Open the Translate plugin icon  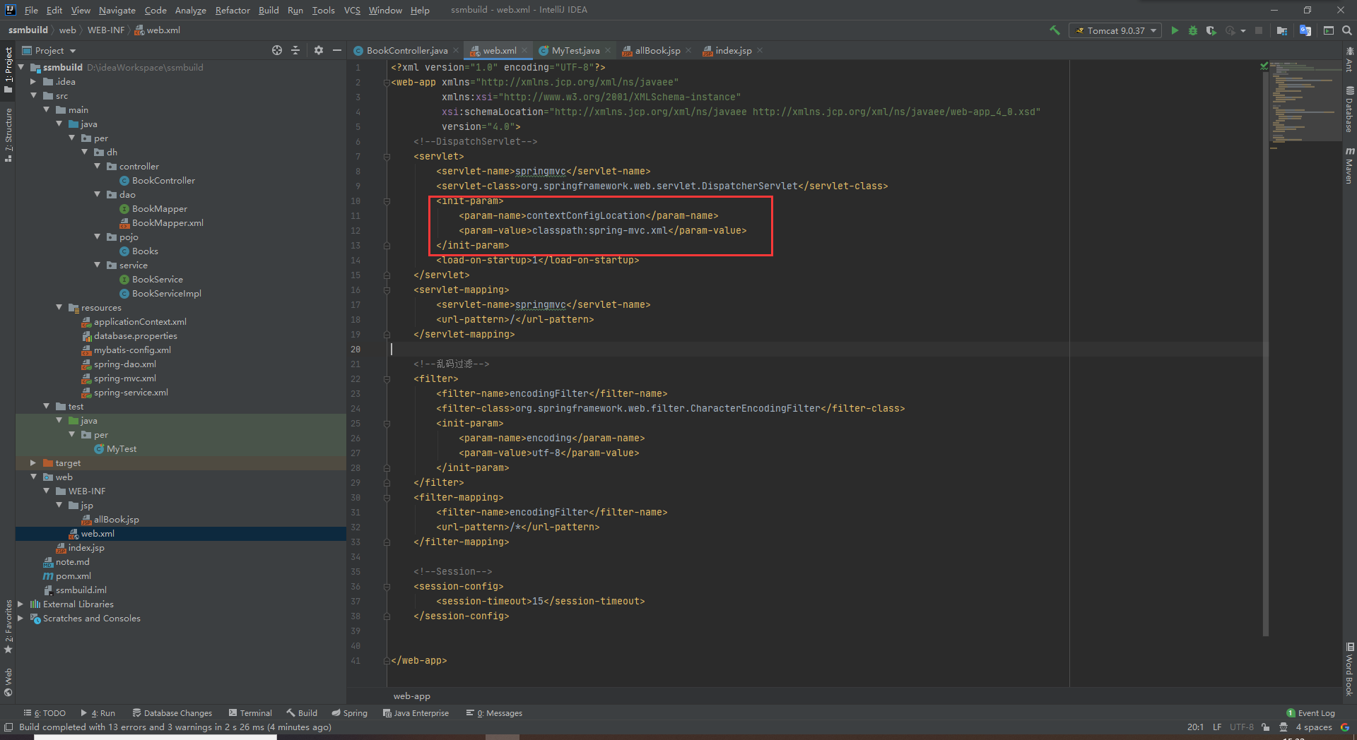[x=1305, y=30]
